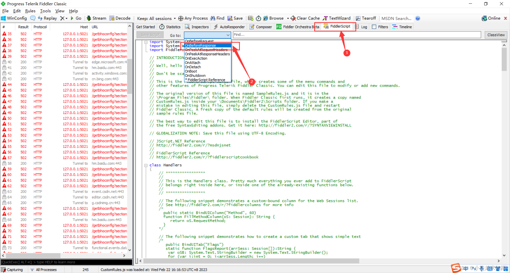Open the View menu
Screen dimensions: 510x273
[x=60, y=11]
